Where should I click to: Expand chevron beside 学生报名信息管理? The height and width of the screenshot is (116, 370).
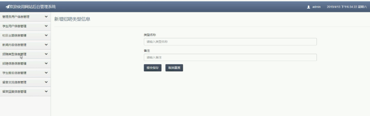(x=46, y=73)
